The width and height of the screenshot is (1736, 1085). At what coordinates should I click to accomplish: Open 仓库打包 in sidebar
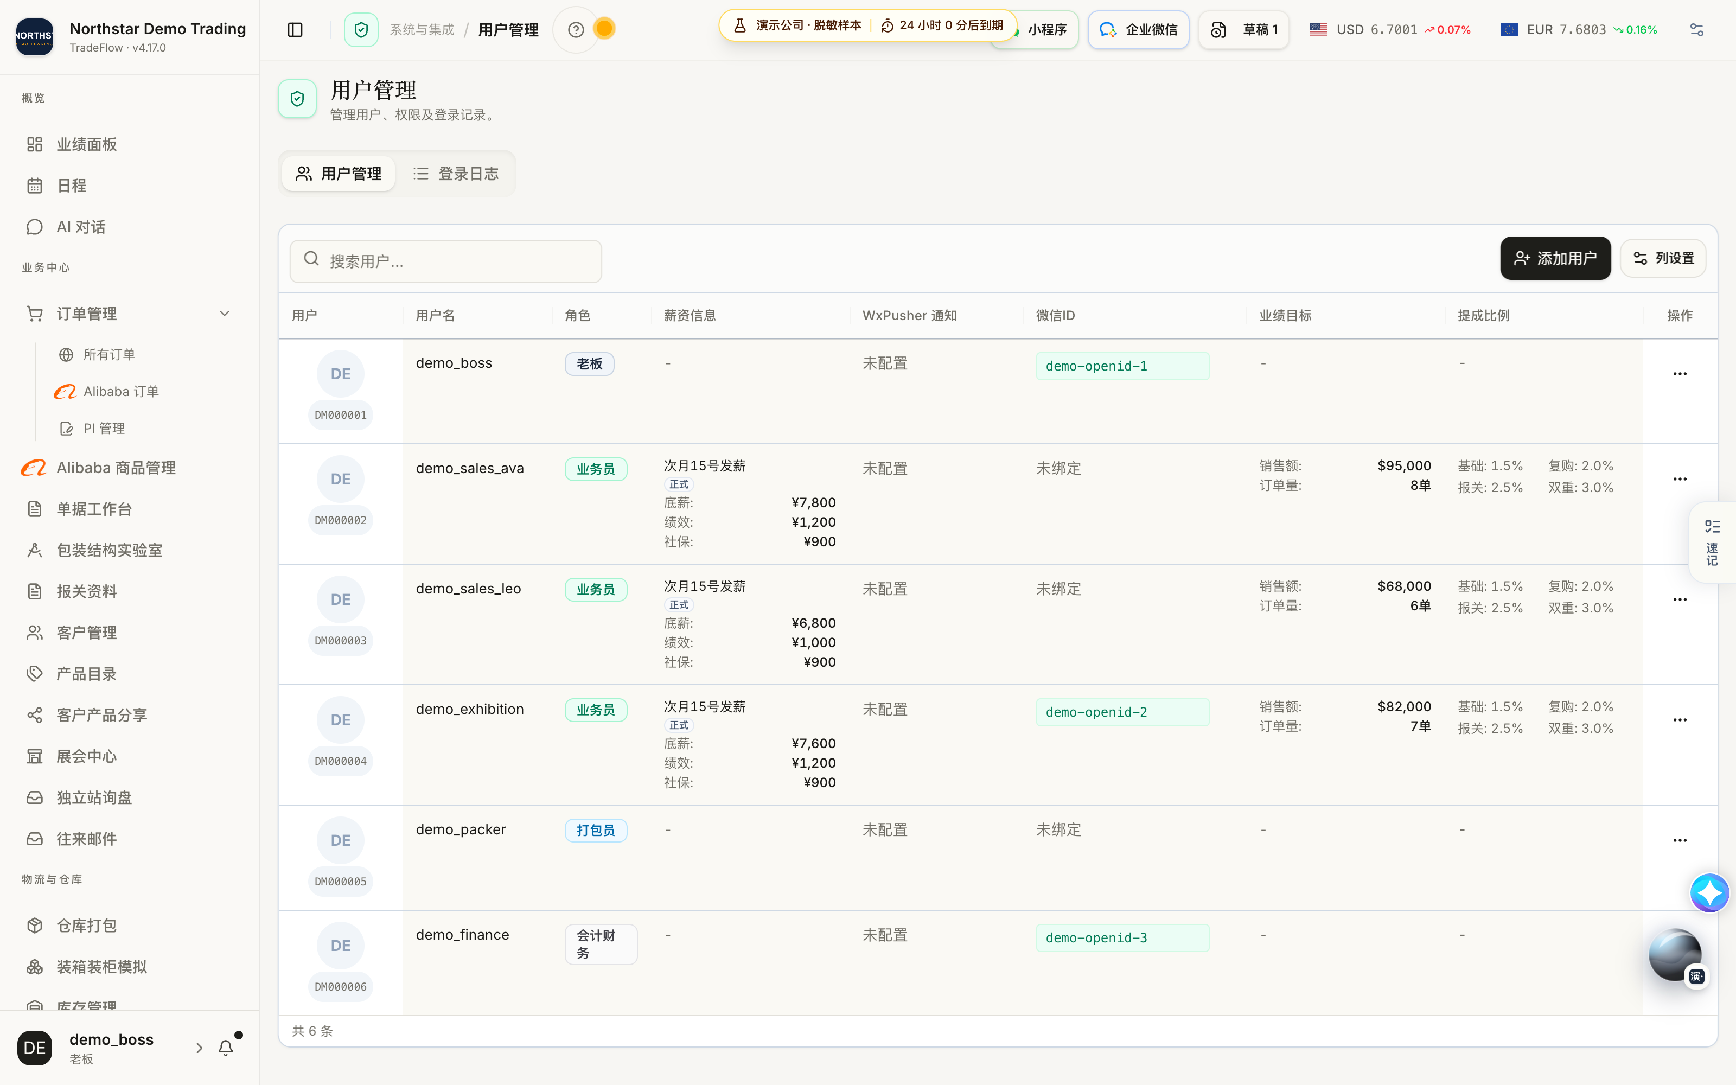129,926
